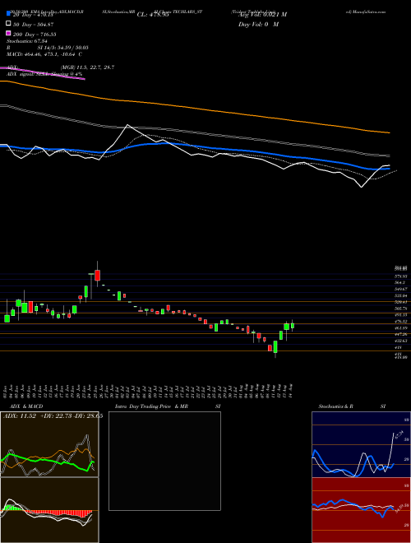Open the blue Stochastics chart panel
The height and width of the screenshot is (543, 411).
click(x=361, y=444)
